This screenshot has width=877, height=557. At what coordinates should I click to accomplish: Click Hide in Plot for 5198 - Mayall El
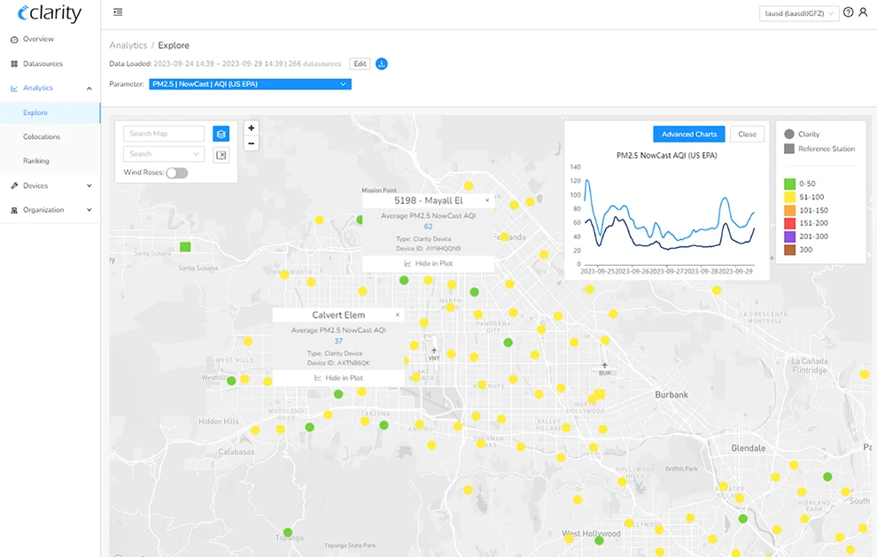click(x=429, y=263)
